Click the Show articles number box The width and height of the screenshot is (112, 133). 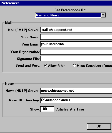coord(47,109)
